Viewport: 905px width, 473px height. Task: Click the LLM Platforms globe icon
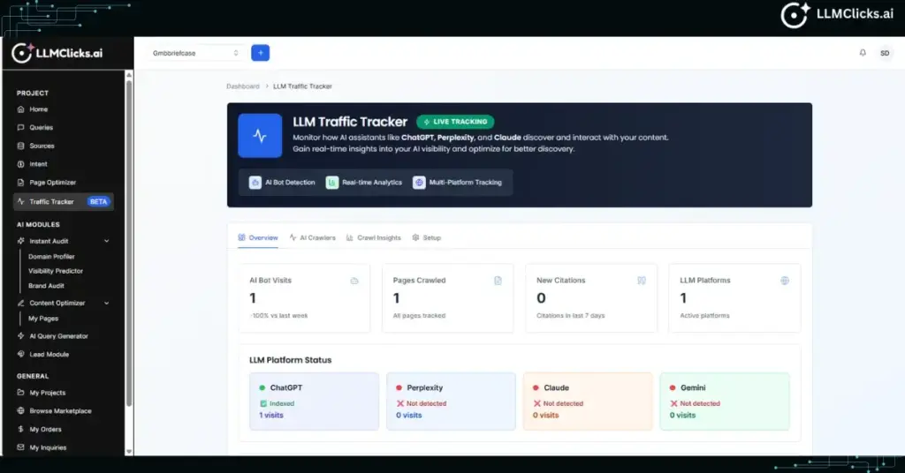(785, 281)
